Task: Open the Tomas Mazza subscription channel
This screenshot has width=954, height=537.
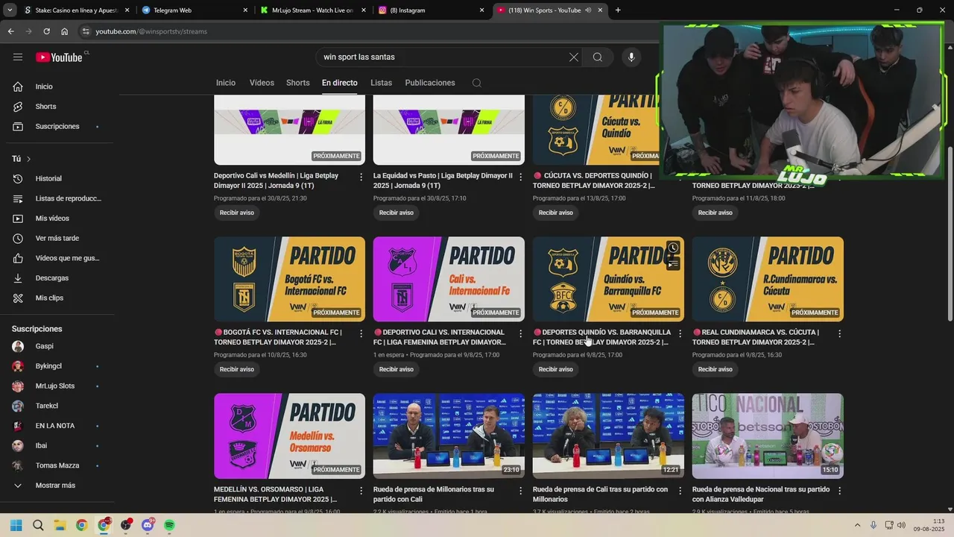Action: [x=57, y=465]
